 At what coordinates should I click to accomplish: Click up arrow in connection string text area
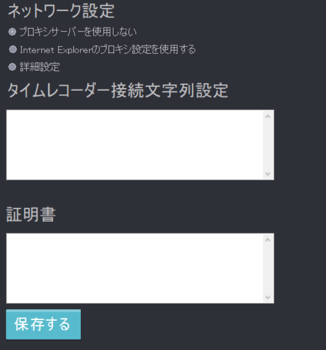(x=268, y=116)
